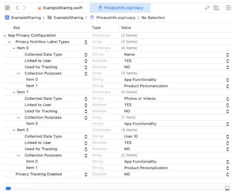The width and height of the screenshot is (235, 194).
Task: Open the User ID value popup
Action: [x=227, y=136]
